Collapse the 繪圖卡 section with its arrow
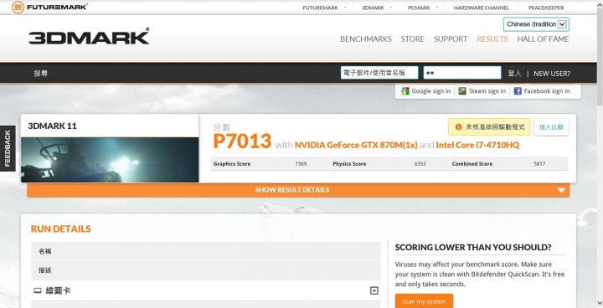The height and width of the screenshot is (308, 603). (374, 290)
